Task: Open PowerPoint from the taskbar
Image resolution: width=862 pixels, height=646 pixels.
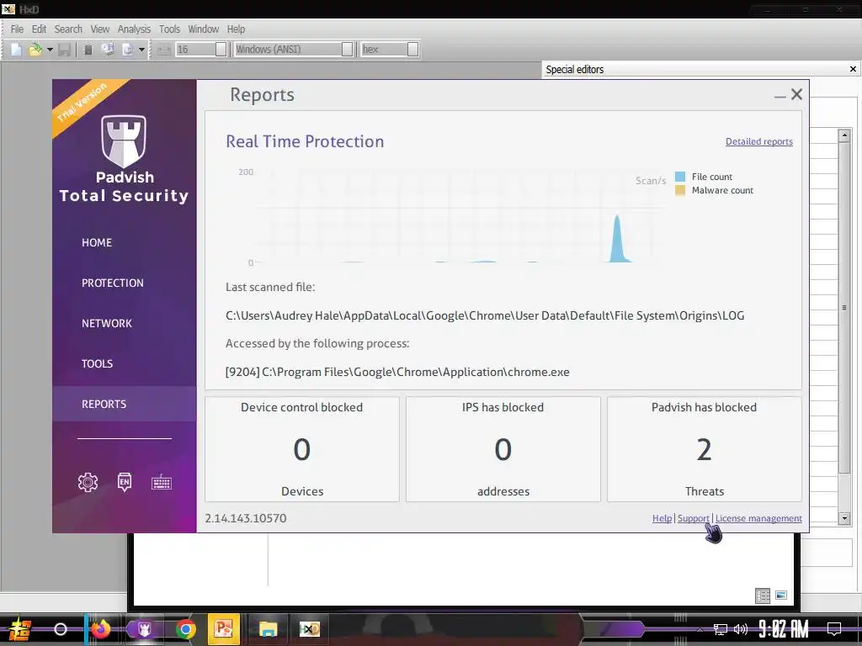Action: pos(224,629)
